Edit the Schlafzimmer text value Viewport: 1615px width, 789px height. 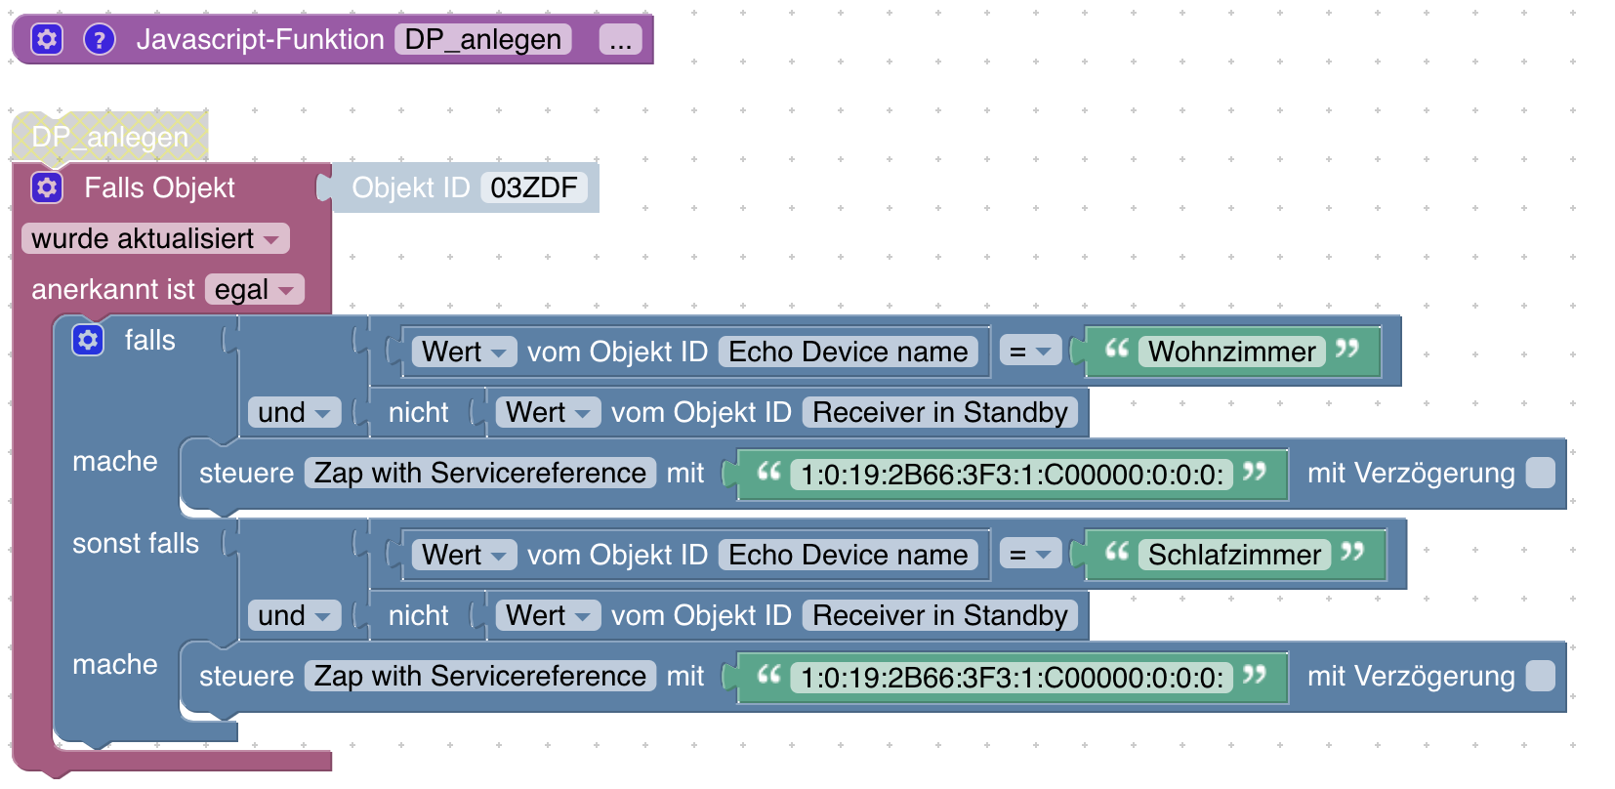[x=1234, y=555]
